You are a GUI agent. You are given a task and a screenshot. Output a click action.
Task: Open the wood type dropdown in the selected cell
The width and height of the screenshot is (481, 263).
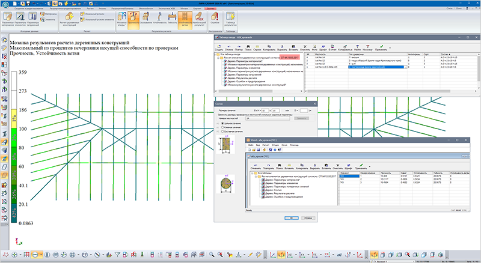405,67
